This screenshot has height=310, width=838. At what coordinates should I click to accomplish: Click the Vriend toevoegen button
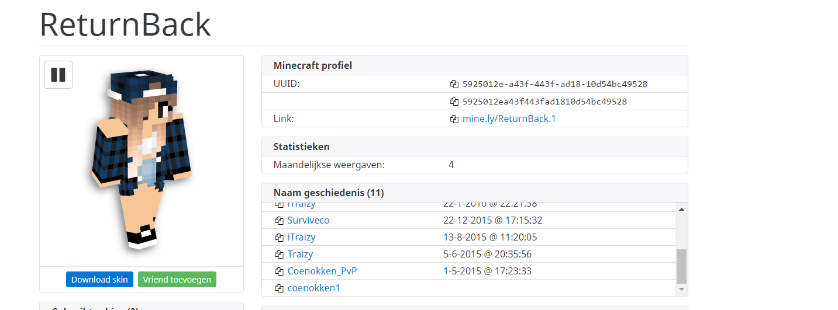click(x=177, y=280)
